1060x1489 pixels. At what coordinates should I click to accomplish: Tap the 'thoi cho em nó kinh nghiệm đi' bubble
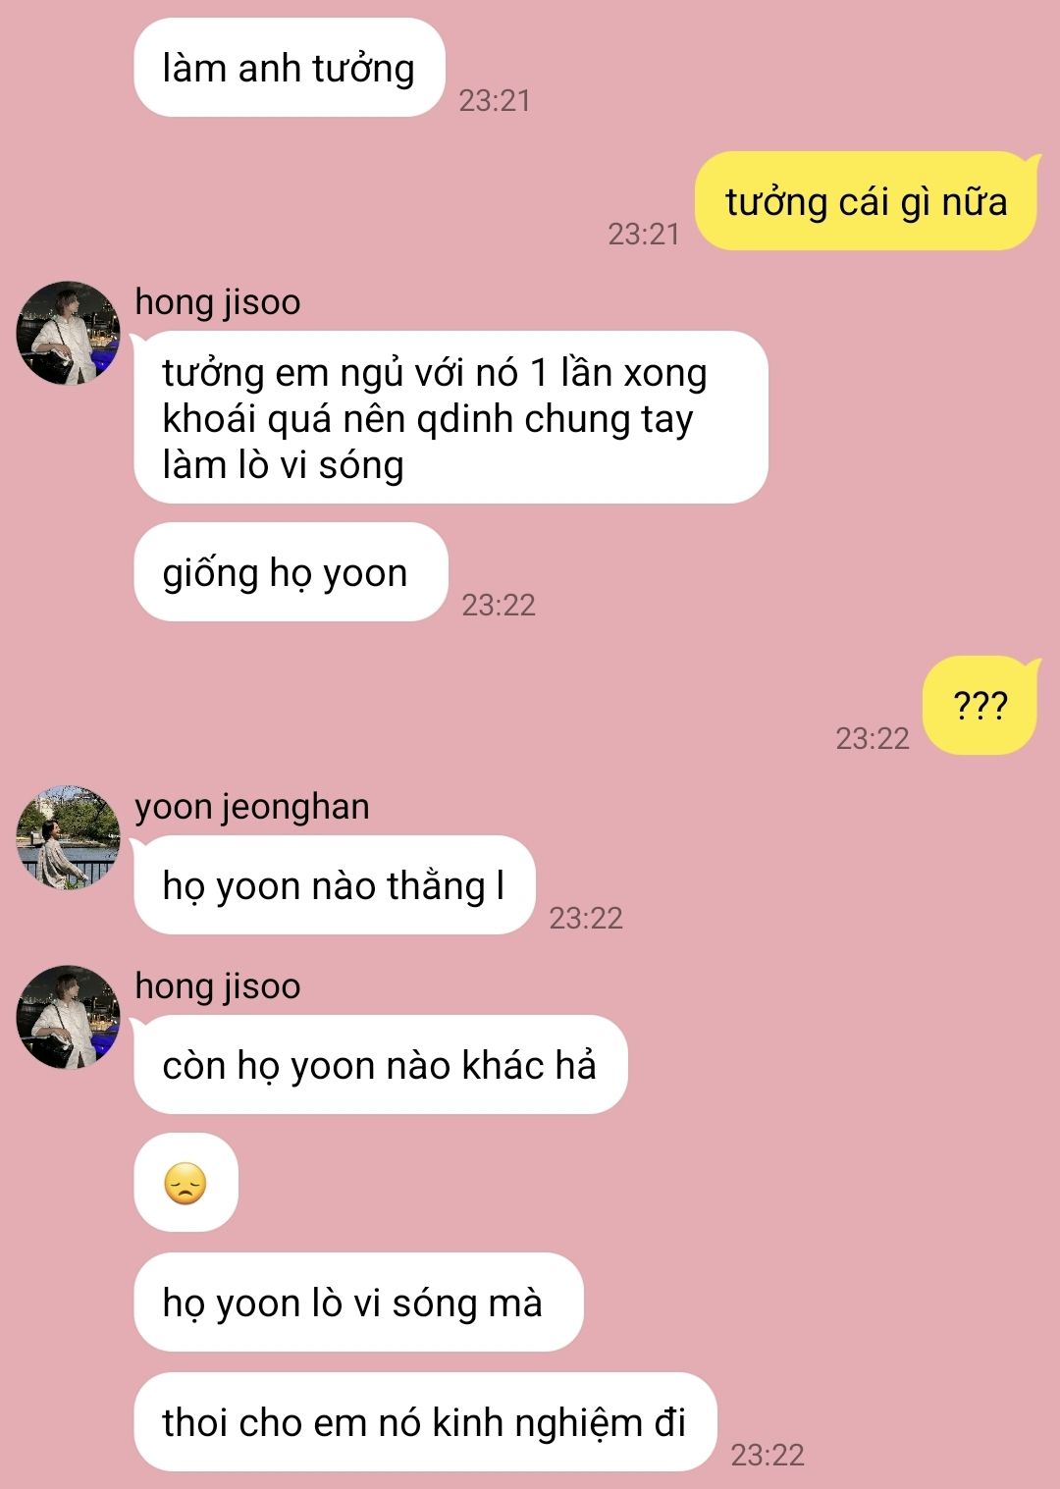click(425, 1422)
